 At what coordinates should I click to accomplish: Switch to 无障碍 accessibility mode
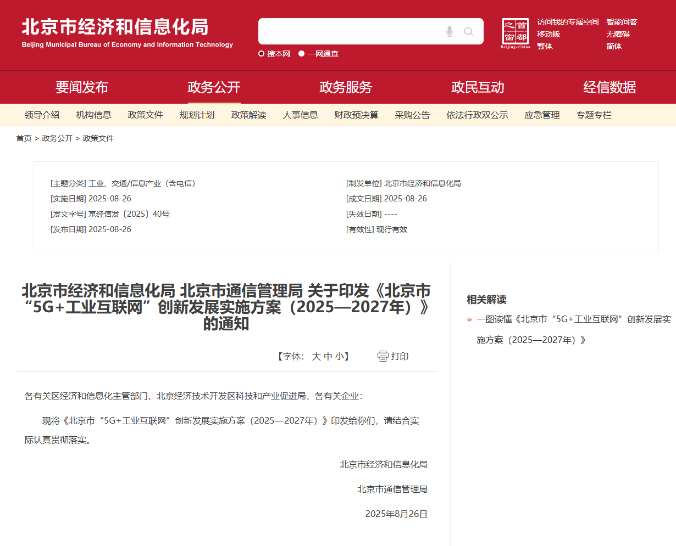618,34
